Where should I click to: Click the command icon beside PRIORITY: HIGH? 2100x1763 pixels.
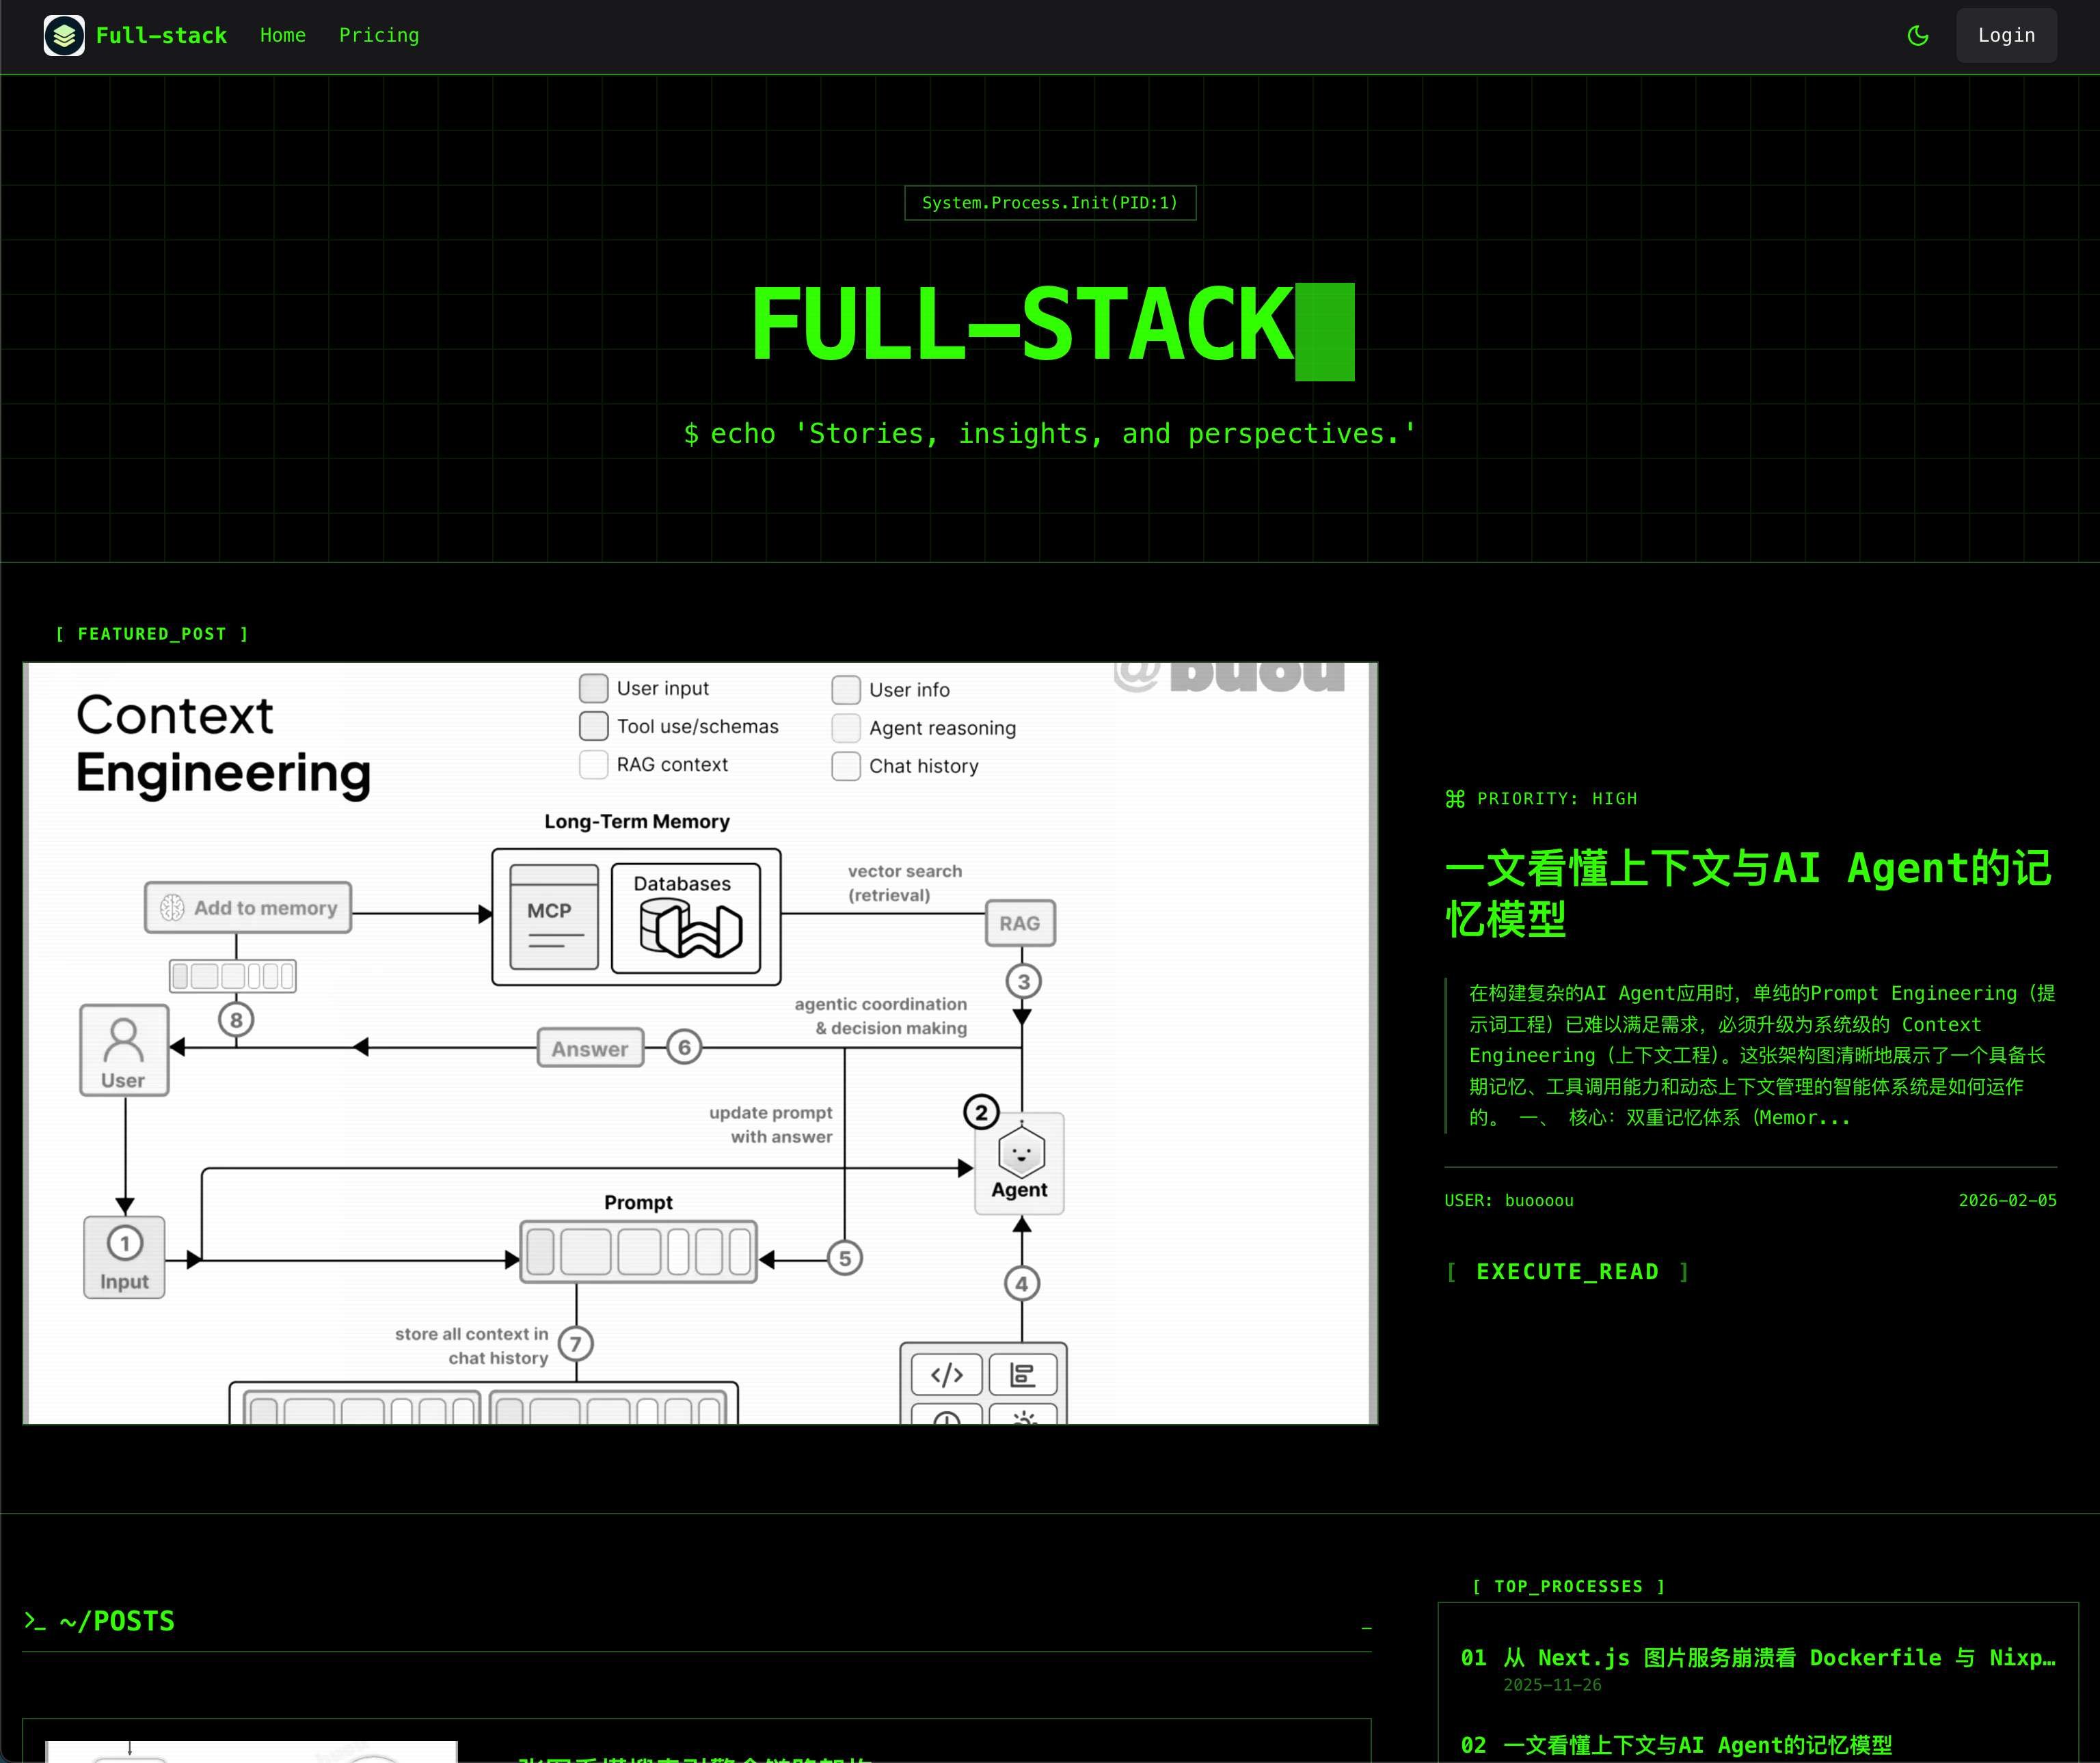tap(1455, 799)
